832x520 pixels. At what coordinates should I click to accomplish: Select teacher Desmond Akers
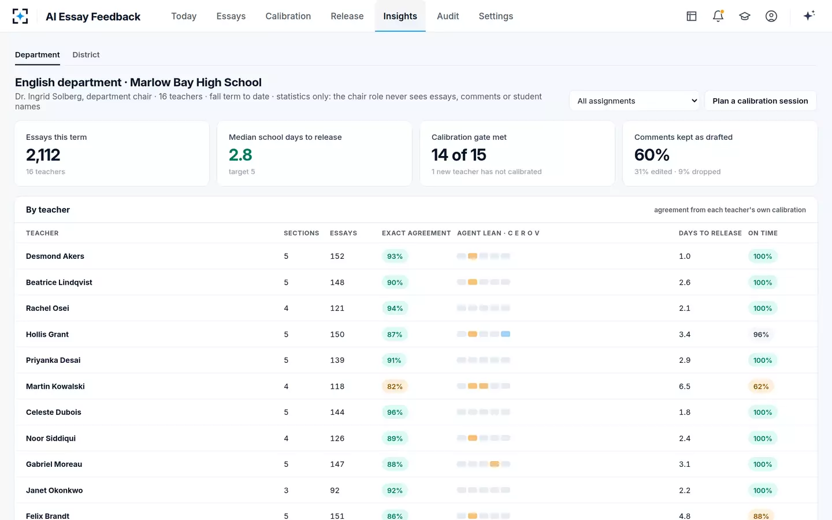pos(55,257)
